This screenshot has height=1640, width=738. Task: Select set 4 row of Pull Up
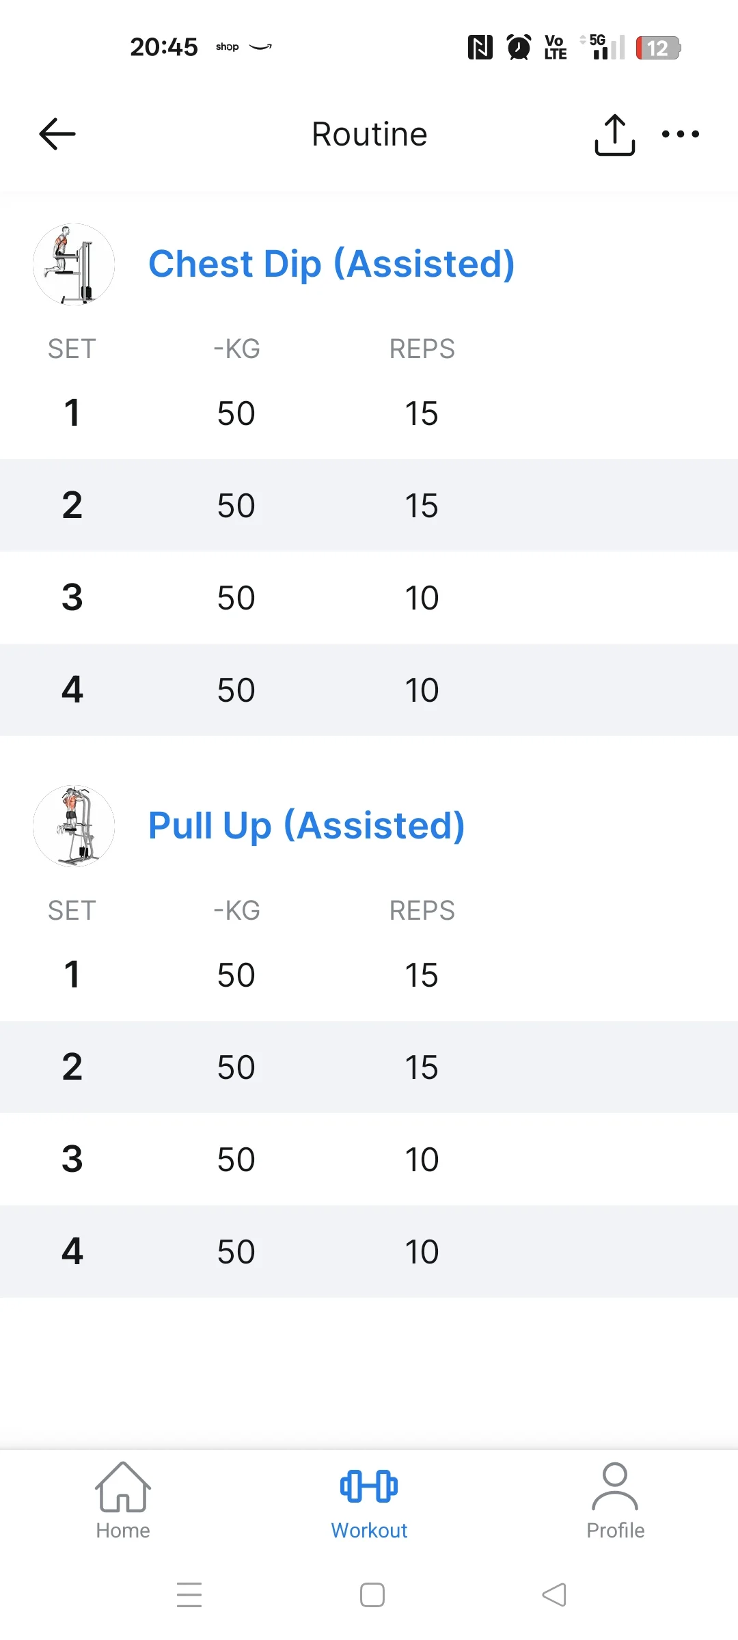[369, 1251]
